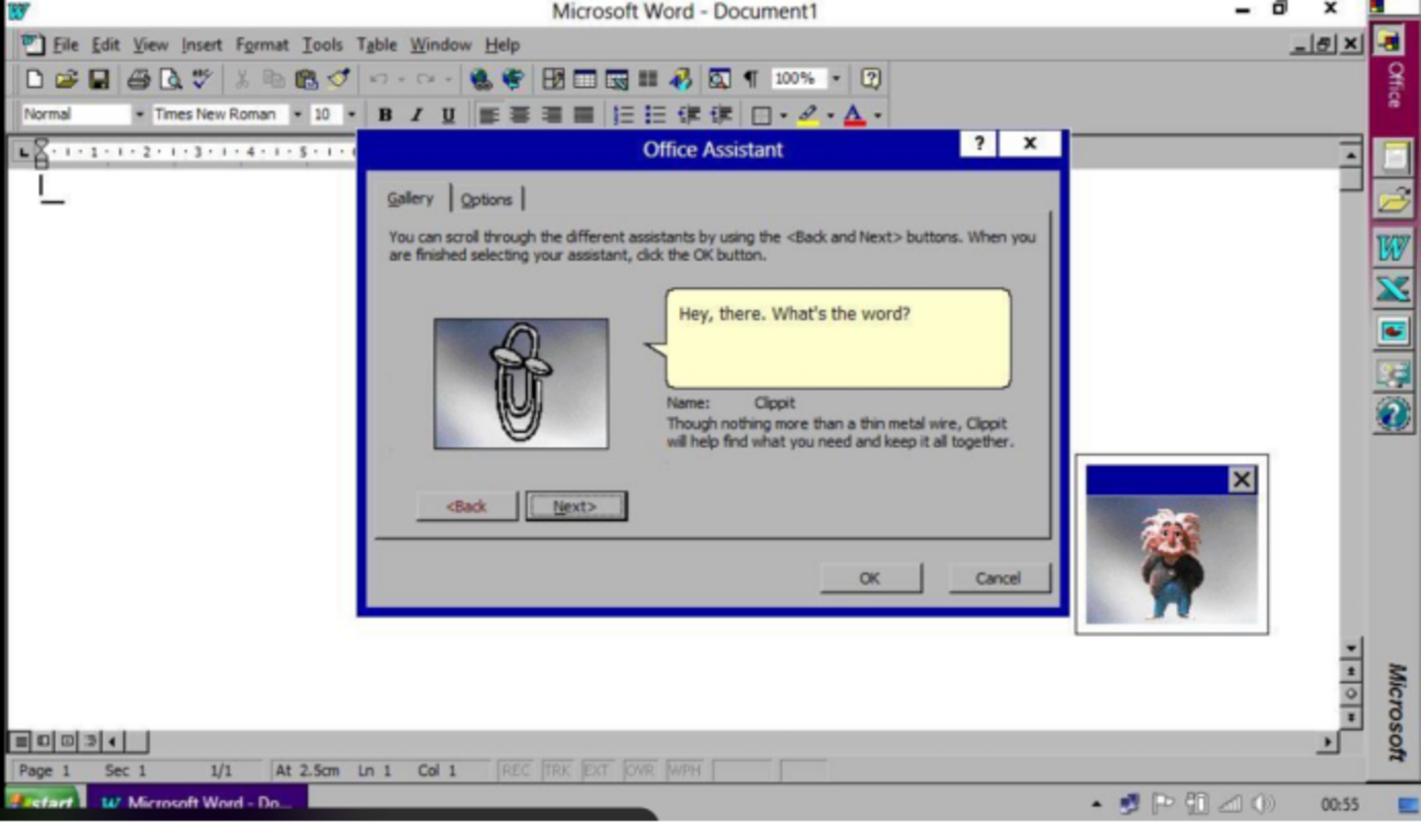The height and width of the screenshot is (823, 1421).
Task: Open the Drawing toolbar icon
Action: 680,79
